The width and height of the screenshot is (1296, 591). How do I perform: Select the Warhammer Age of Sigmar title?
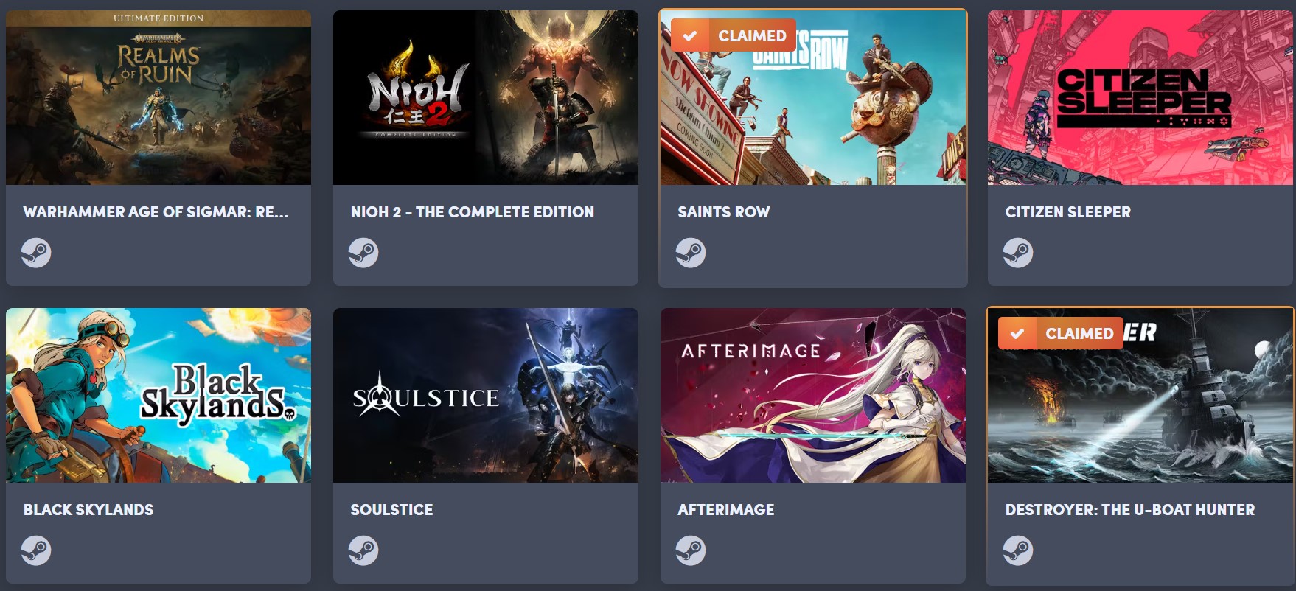click(x=156, y=212)
